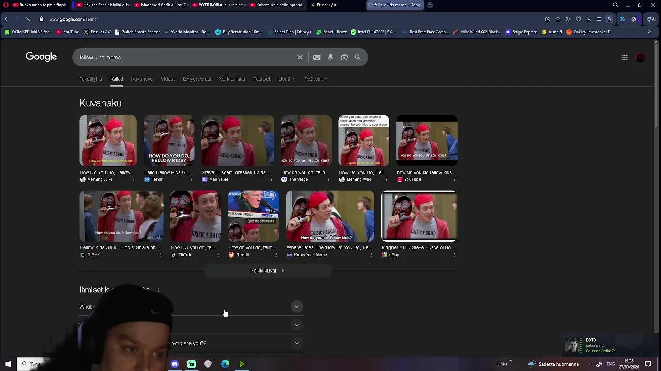Open more options for the Mashable image result
The image size is (661, 371).
pos(271,179)
